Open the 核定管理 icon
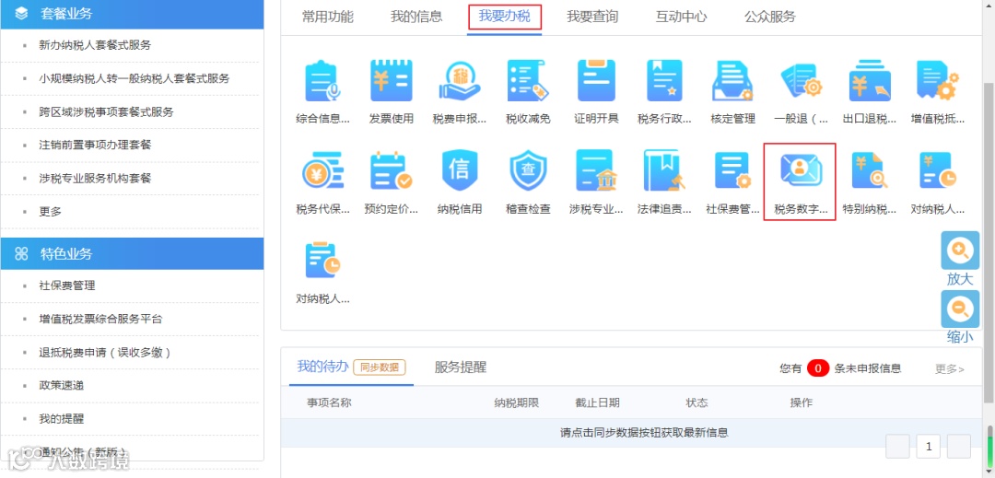995x478 pixels. click(x=733, y=81)
